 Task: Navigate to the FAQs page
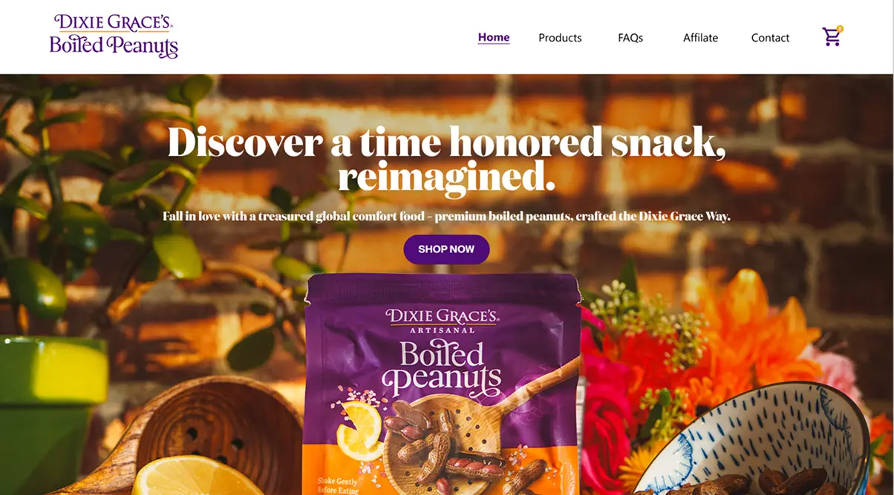(x=630, y=38)
